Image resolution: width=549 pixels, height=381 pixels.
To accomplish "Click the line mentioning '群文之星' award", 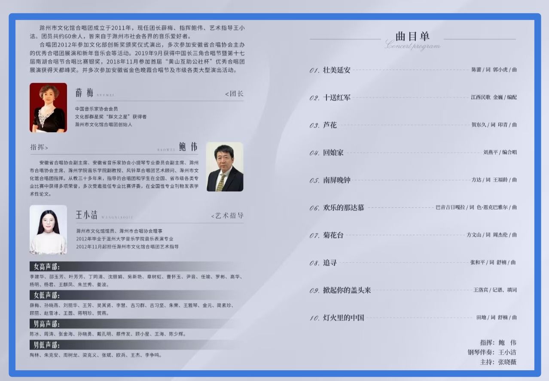I will tap(111, 117).
